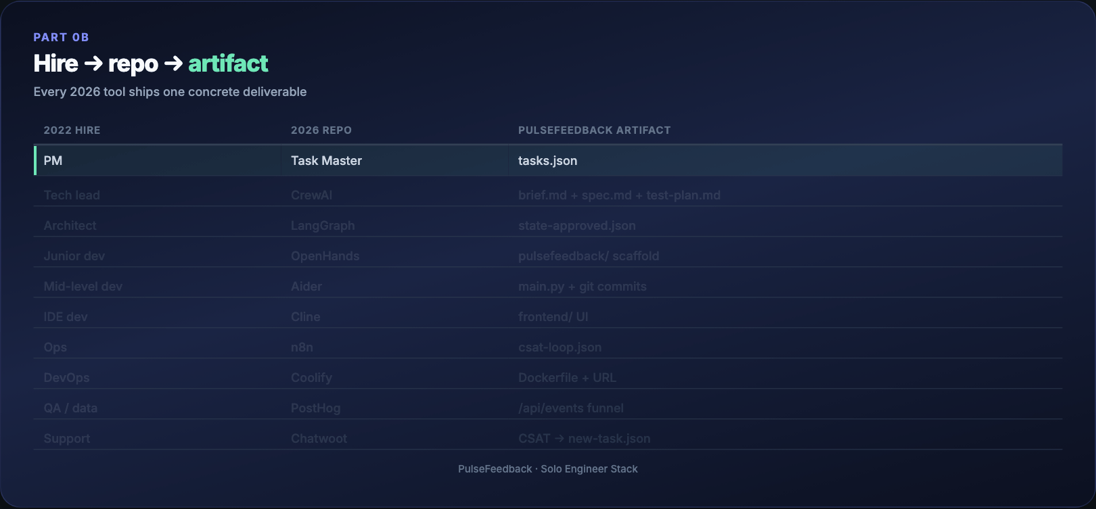Click the 'OpenHands' repo cell
1096x509 pixels.
click(325, 256)
